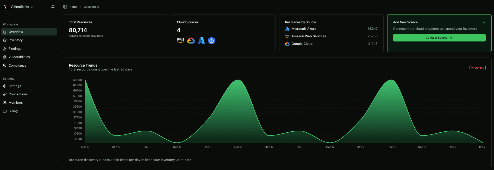Viewport: 494px width, 170px height.
Task: Click the 99.5% trend badge
Action: pos(477,68)
